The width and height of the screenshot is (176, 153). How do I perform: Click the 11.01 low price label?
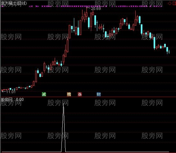(11, 92)
